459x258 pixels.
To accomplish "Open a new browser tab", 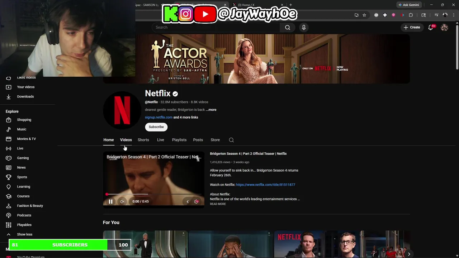I will [290, 5].
